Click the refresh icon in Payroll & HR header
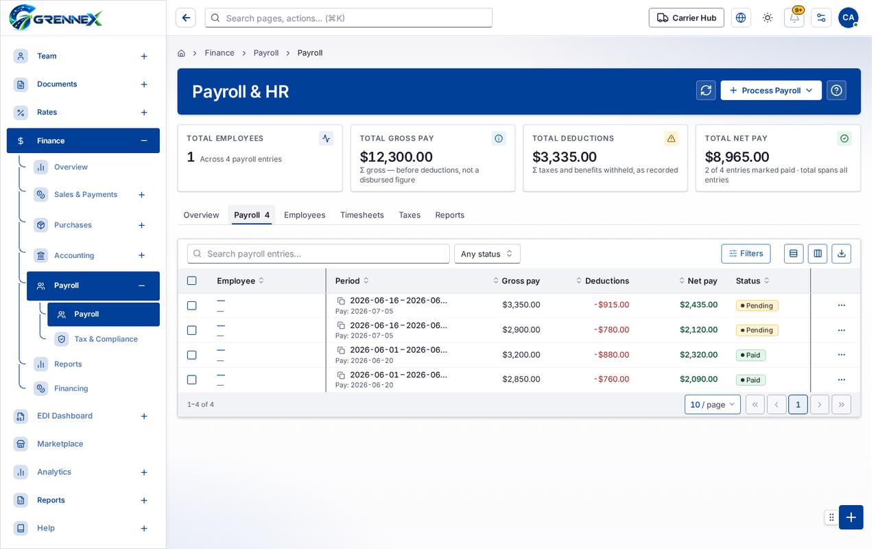The height and width of the screenshot is (549, 878). (706, 91)
